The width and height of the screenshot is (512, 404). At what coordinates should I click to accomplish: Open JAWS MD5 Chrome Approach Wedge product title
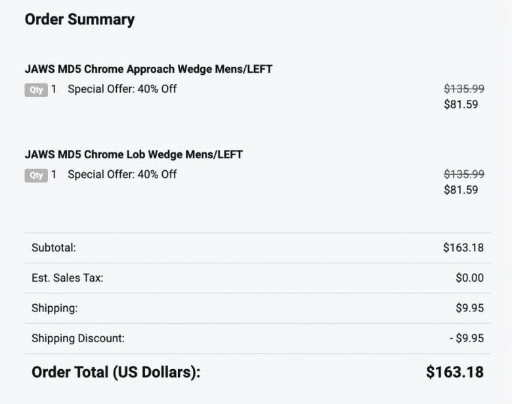[148, 69]
